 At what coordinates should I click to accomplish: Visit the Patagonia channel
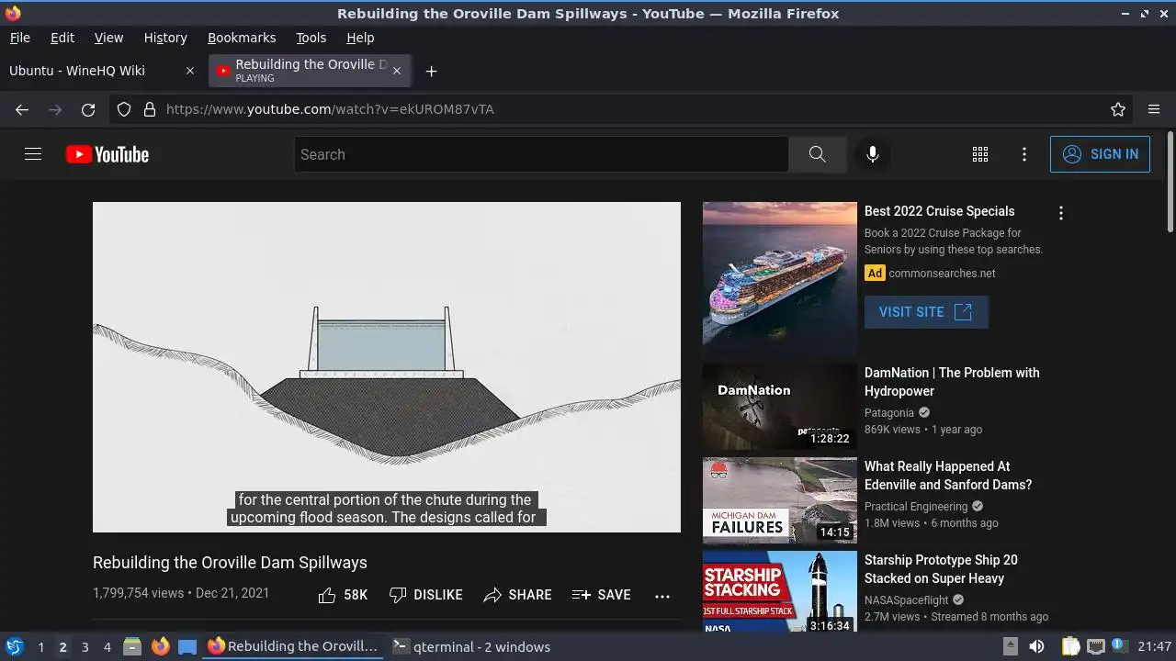pos(889,413)
